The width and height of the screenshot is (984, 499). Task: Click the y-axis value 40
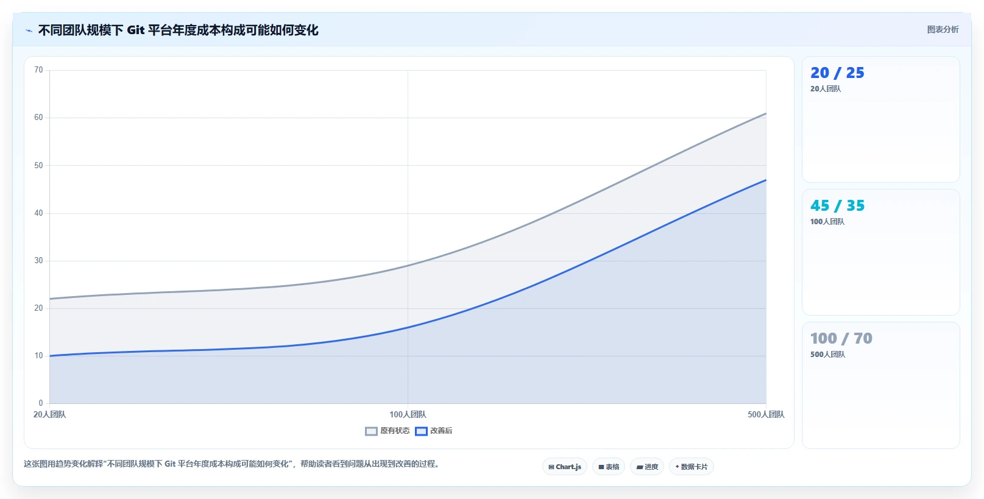[38, 213]
